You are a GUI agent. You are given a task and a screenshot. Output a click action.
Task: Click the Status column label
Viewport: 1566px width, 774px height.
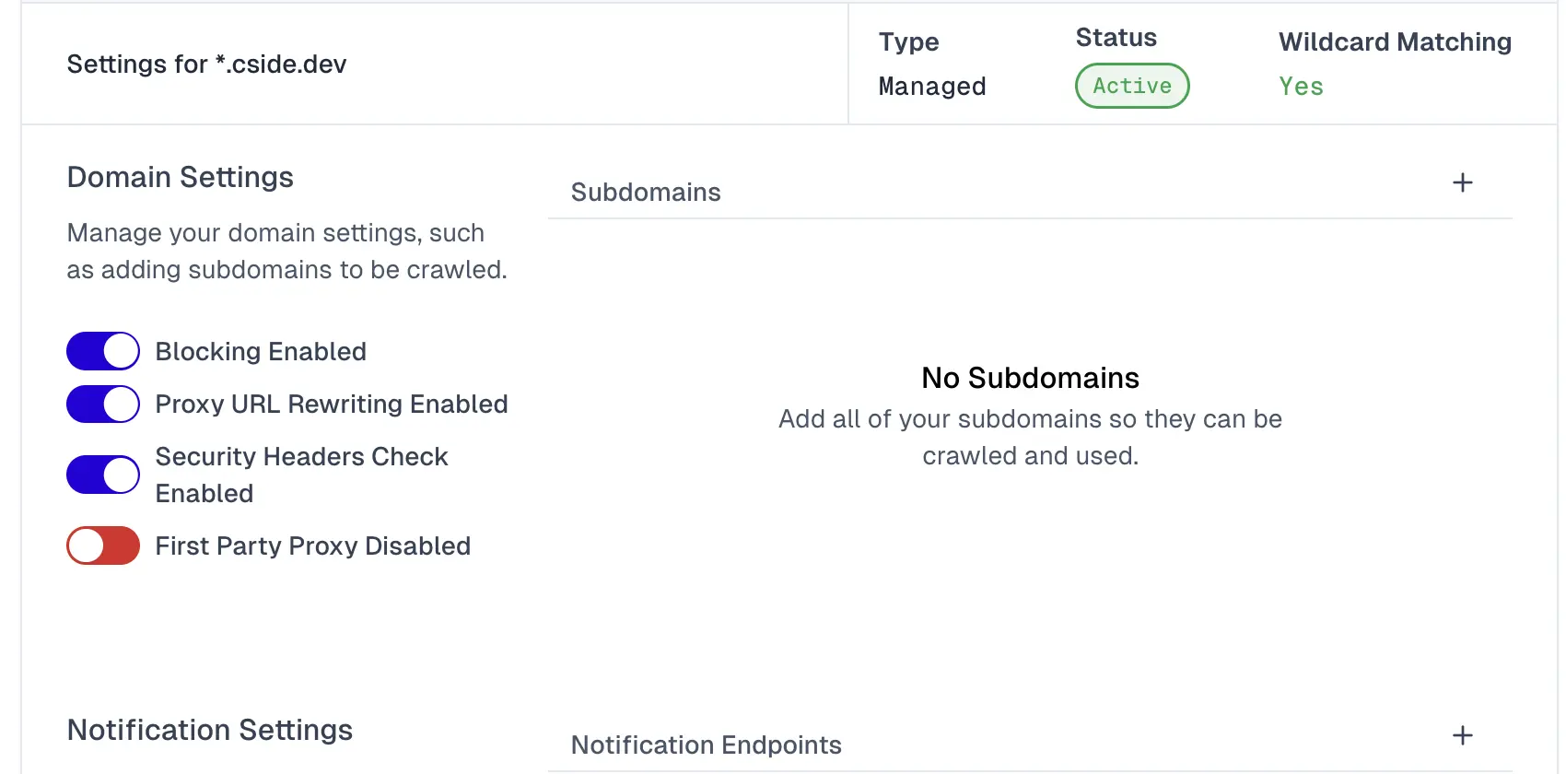(1116, 38)
